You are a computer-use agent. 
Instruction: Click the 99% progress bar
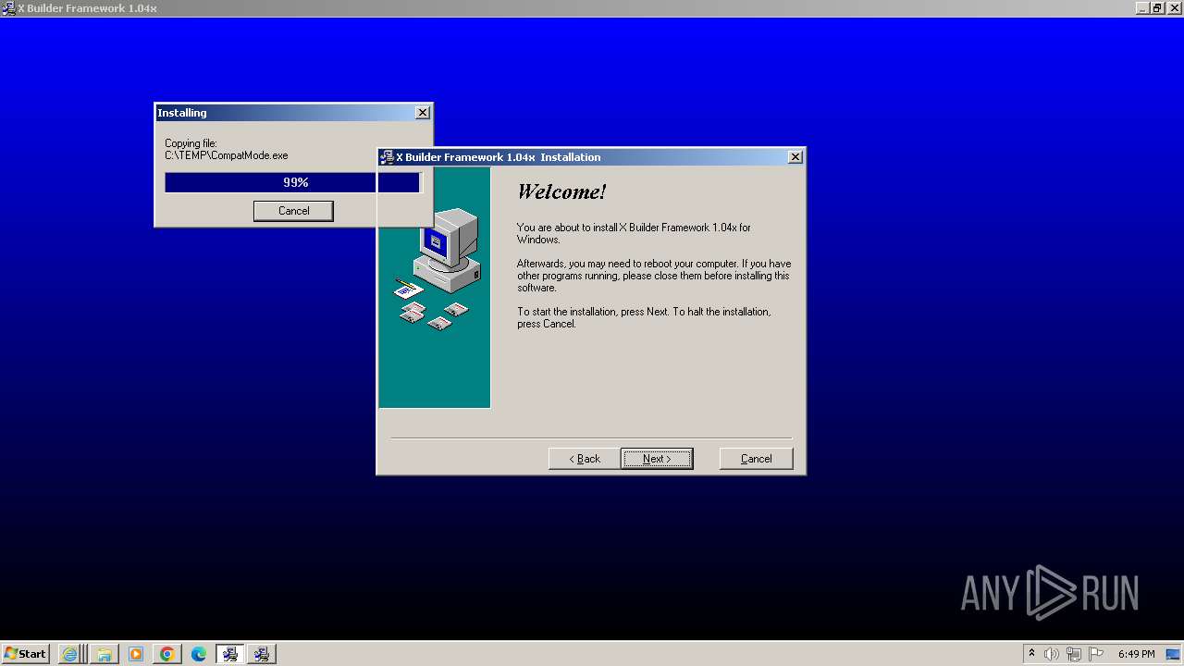293,183
